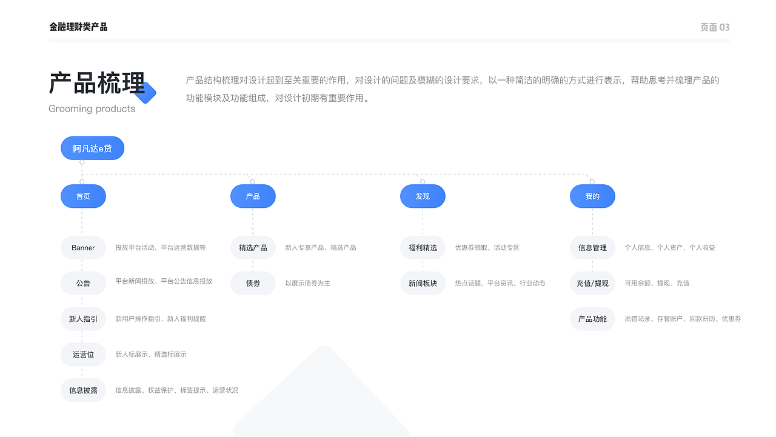This screenshot has width=776, height=437.
Task: Select the 我的 section node
Action: pyautogui.click(x=592, y=196)
